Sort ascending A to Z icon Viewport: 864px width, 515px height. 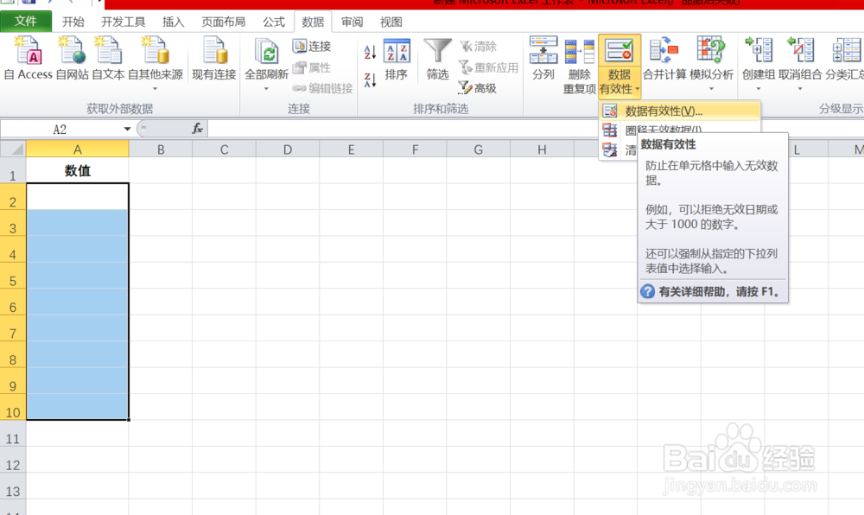[370, 53]
